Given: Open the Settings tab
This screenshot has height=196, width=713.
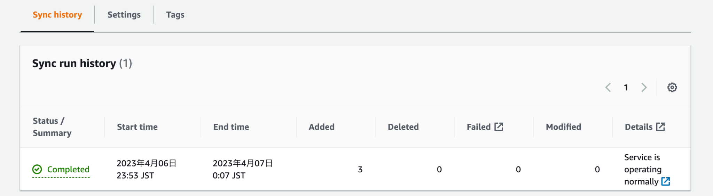Looking at the screenshot, I should click(x=124, y=15).
